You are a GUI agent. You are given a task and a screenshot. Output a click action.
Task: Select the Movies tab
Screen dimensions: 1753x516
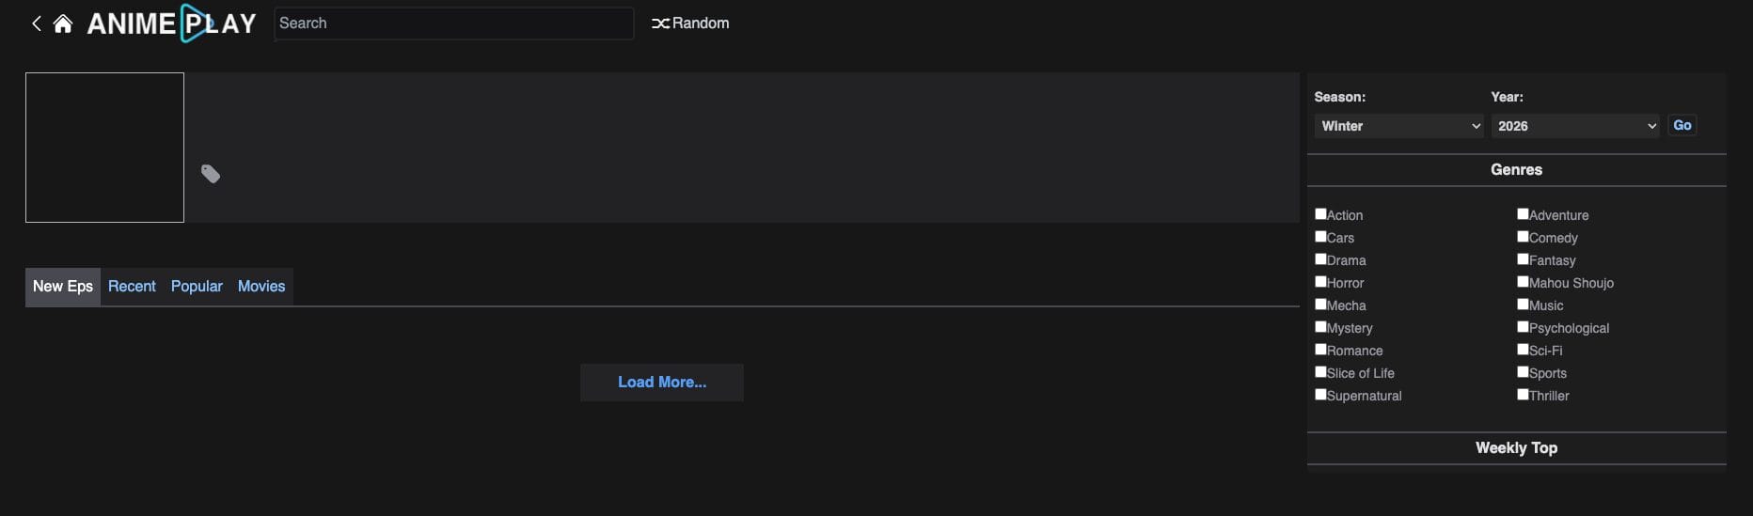[x=261, y=287]
